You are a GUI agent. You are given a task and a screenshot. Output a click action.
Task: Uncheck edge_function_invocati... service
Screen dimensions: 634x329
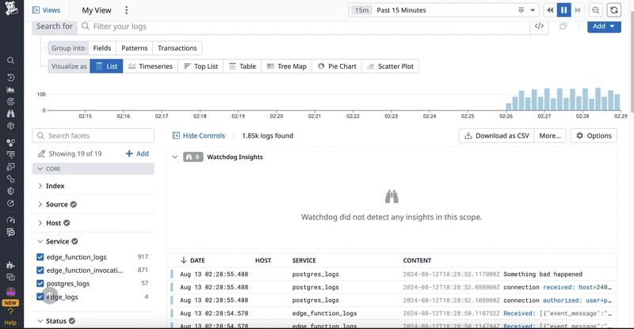coord(40,270)
